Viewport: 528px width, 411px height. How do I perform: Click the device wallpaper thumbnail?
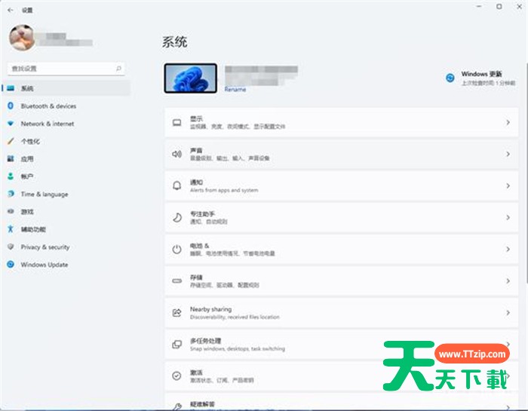191,78
